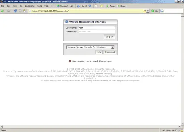Click the Log In button
Viewport: 184px width, 132px height.
(109, 37)
